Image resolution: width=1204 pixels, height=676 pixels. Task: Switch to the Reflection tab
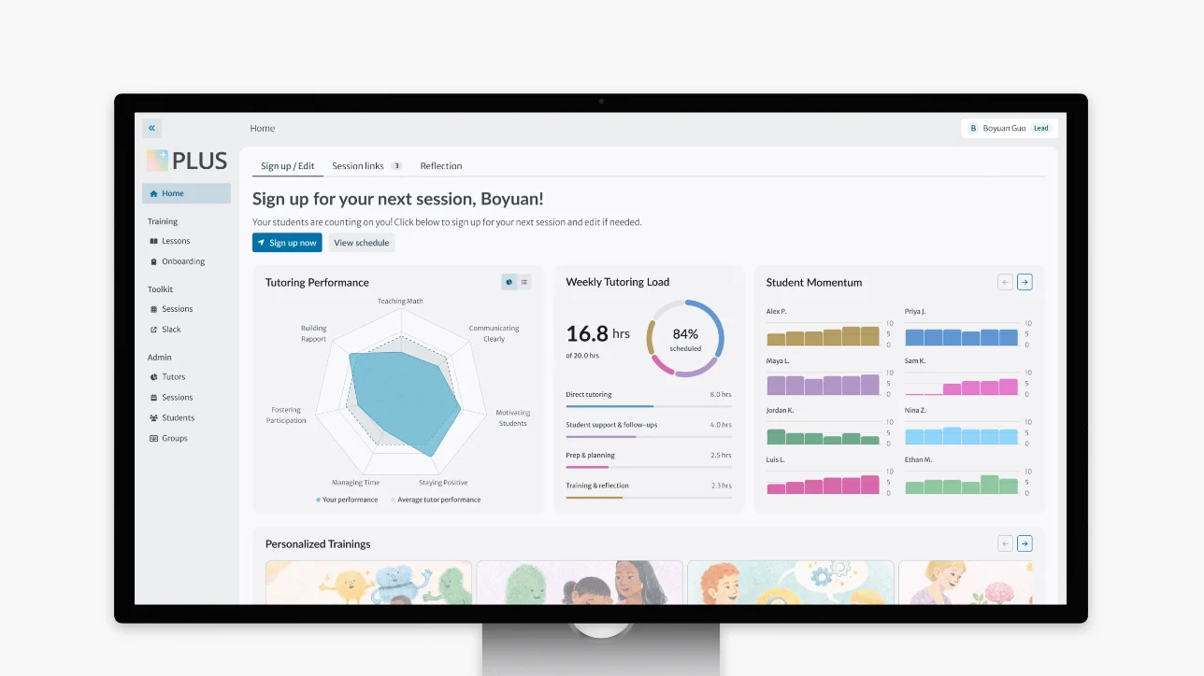[x=441, y=166]
